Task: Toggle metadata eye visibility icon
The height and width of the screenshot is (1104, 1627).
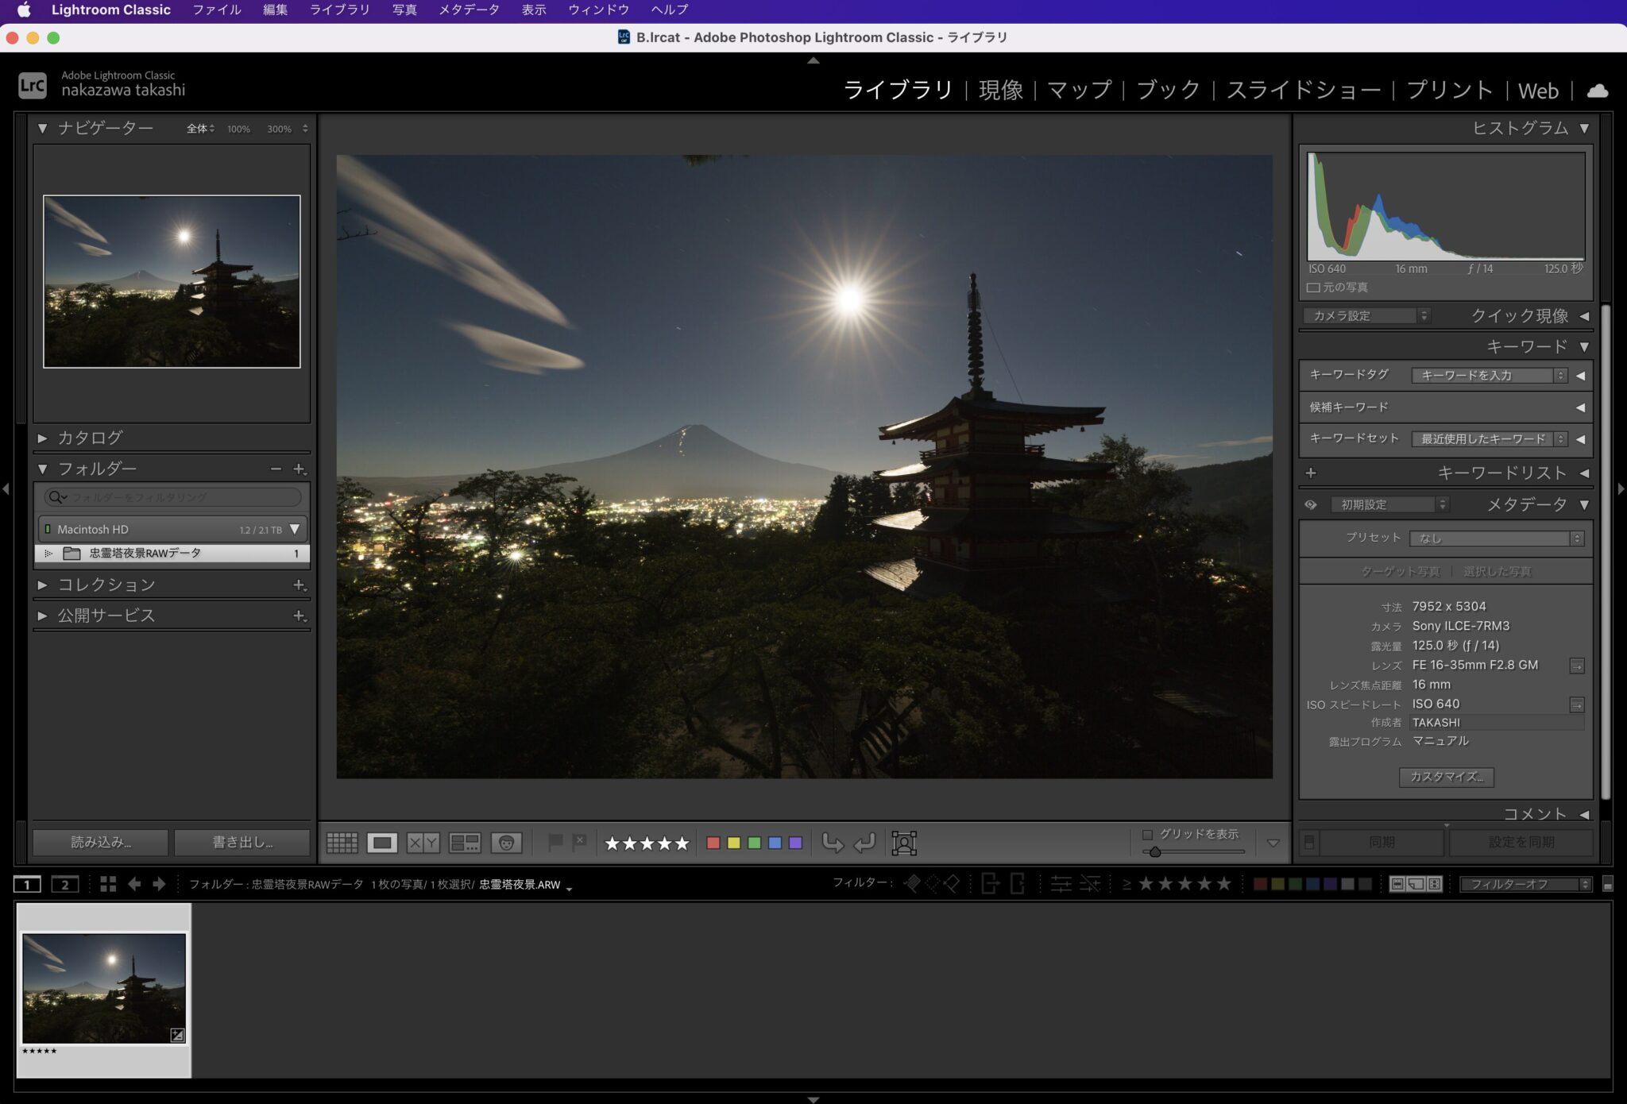Action: click(1311, 504)
